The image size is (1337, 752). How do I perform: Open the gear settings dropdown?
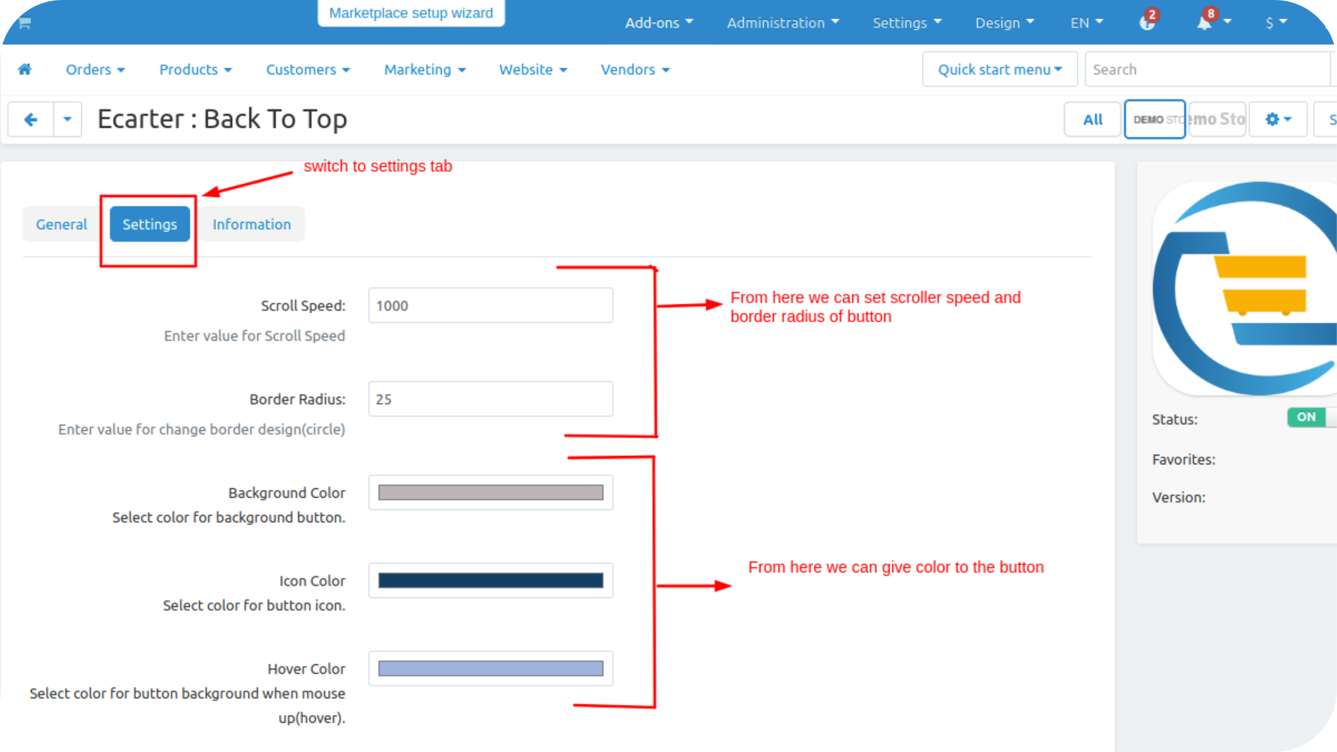pos(1278,119)
